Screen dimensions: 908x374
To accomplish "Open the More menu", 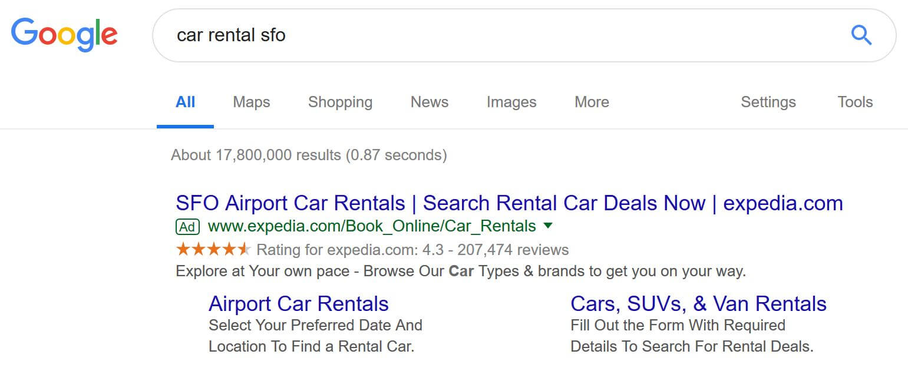I will pos(592,102).
